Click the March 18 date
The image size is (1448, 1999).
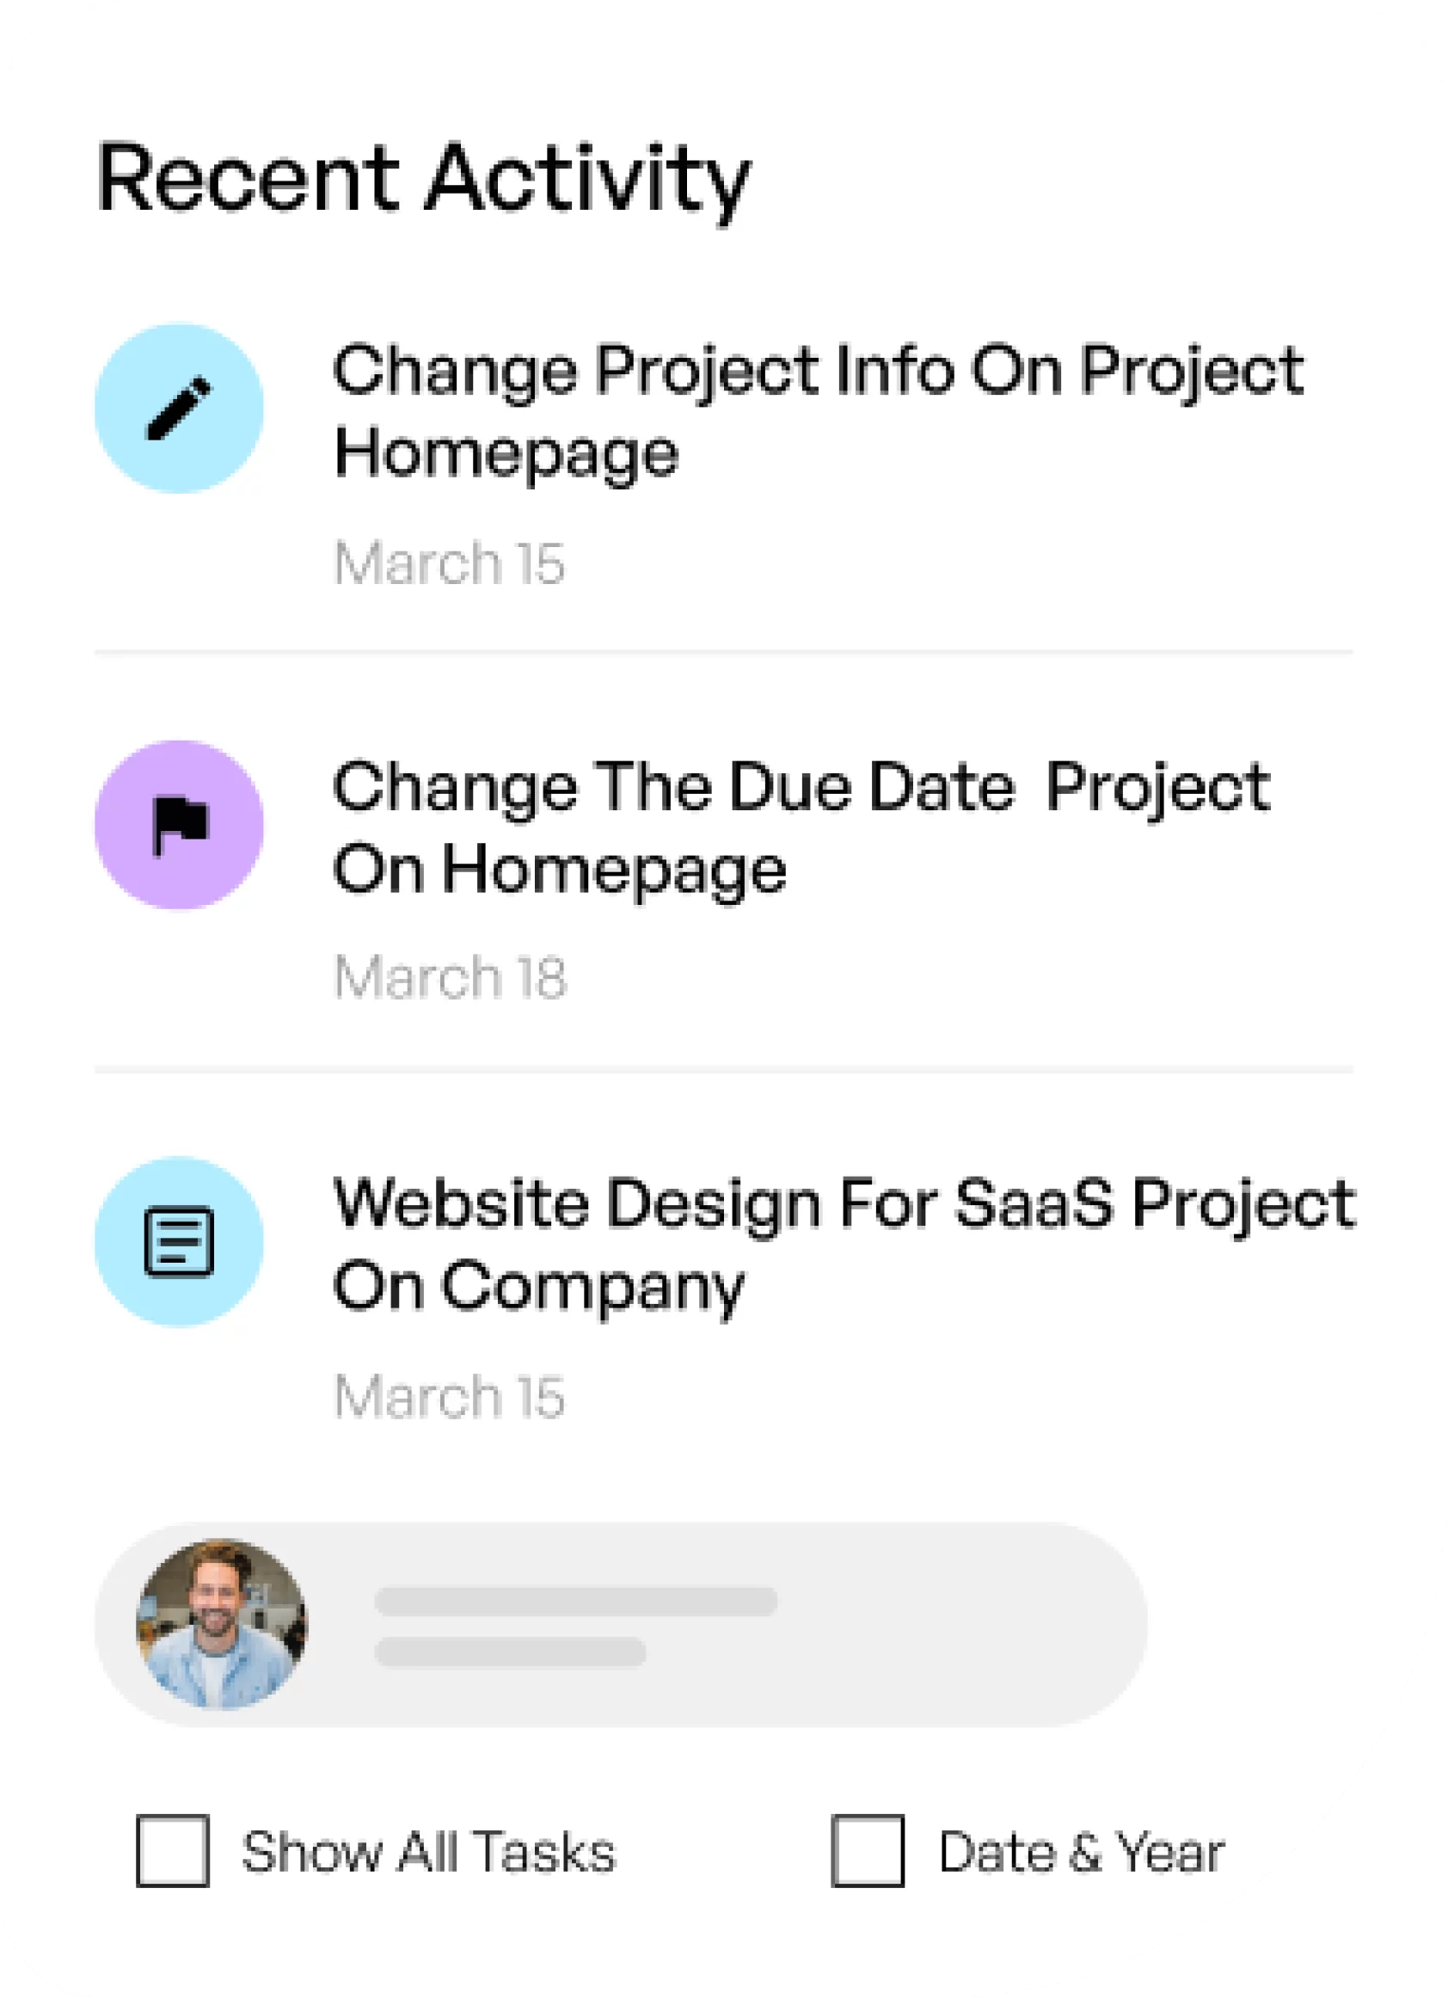pyautogui.click(x=450, y=977)
